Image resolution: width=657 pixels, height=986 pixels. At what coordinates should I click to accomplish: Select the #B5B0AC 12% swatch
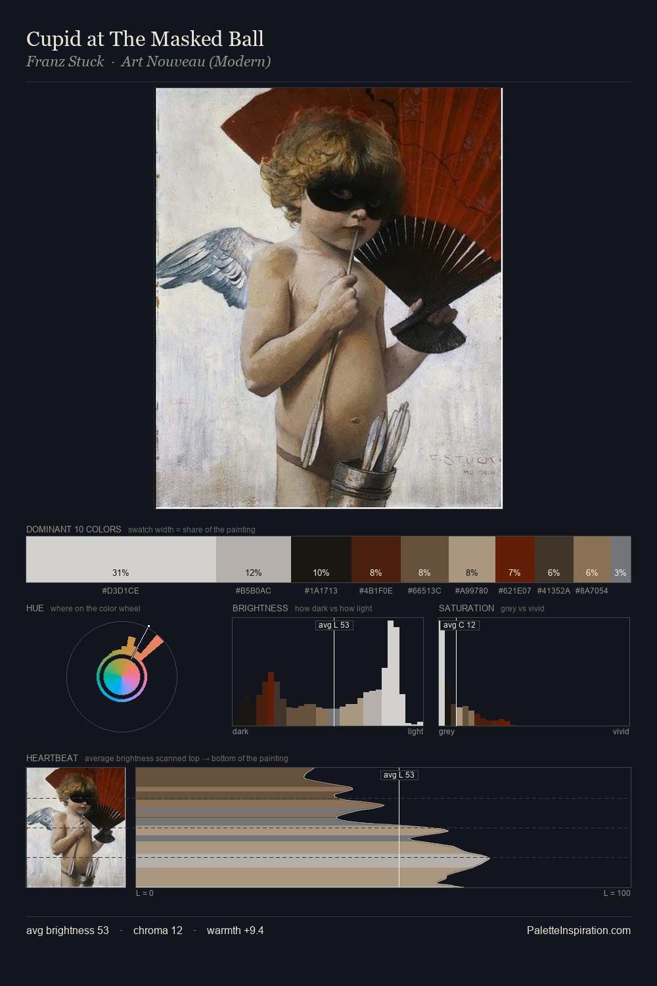click(x=254, y=559)
